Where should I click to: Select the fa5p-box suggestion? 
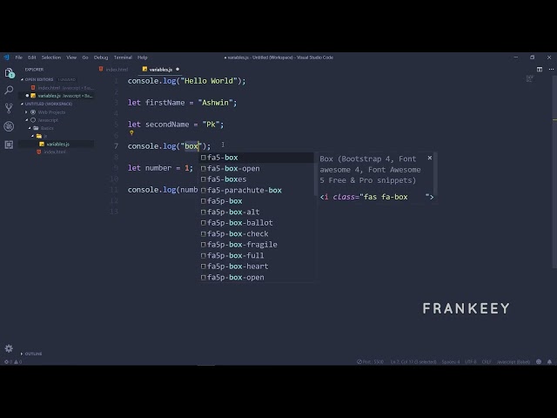click(x=257, y=201)
